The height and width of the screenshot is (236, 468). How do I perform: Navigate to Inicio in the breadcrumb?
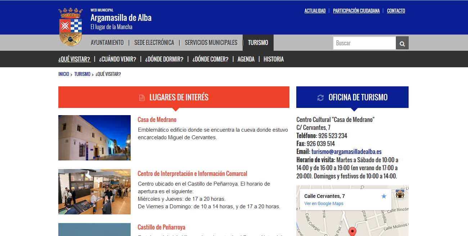pyautogui.click(x=63, y=74)
